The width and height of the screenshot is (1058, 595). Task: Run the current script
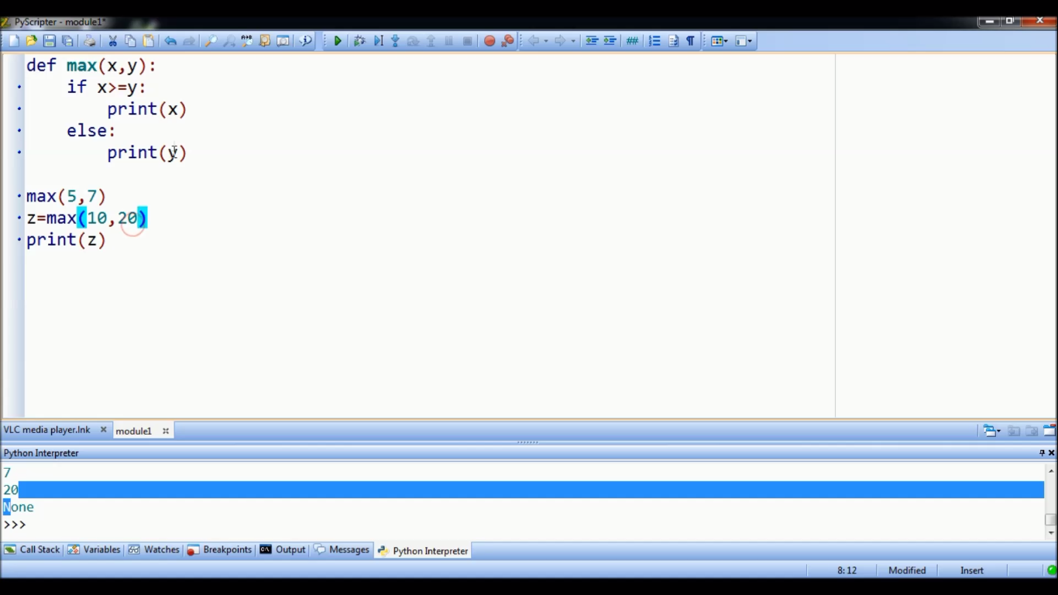(x=338, y=40)
